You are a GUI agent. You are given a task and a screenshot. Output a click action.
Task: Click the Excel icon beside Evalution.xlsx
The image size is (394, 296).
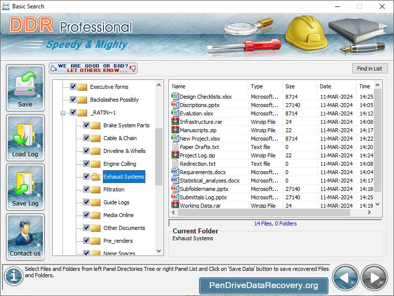click(x=174, y=113)
